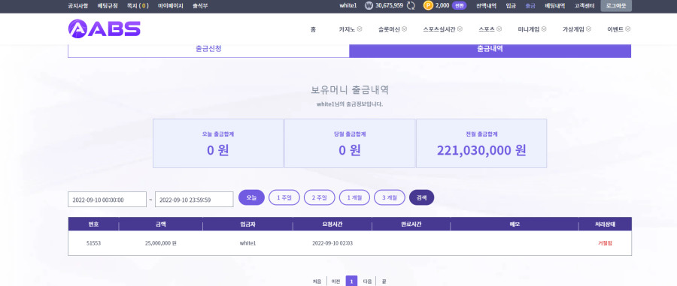Expand the 스포츠실시간 dropdown arrow
This screenshot has width=677, height=286.
point(460,29)
